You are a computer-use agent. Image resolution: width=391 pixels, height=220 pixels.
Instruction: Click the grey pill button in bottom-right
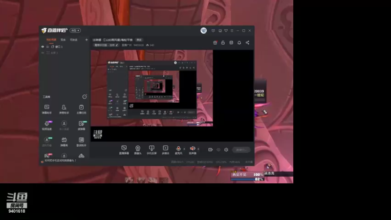tap(241, 150)
